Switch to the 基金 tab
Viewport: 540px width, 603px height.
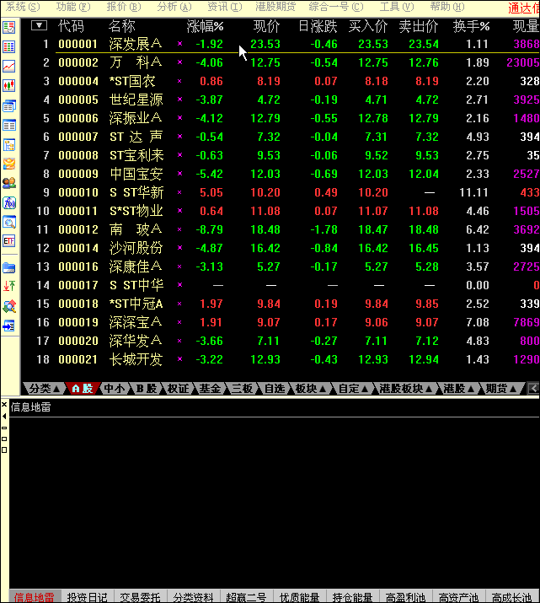click(x=210, y=389)
